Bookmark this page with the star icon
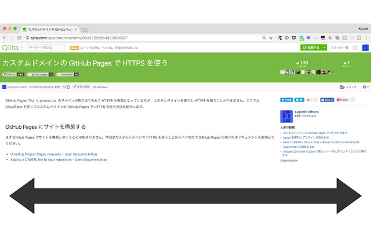 [271, 38]
